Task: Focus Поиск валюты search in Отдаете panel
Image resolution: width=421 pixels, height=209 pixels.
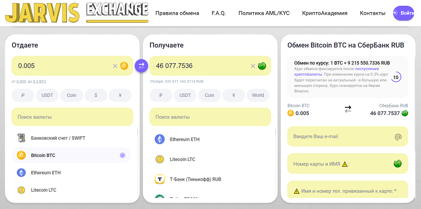Action: coord(73,117)
